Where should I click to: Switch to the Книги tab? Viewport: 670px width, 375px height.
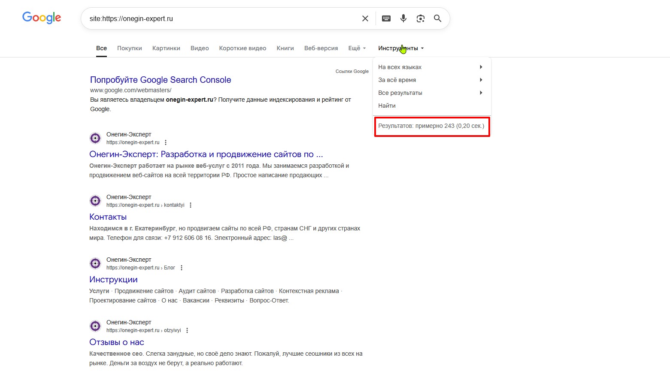coord(285,48)
